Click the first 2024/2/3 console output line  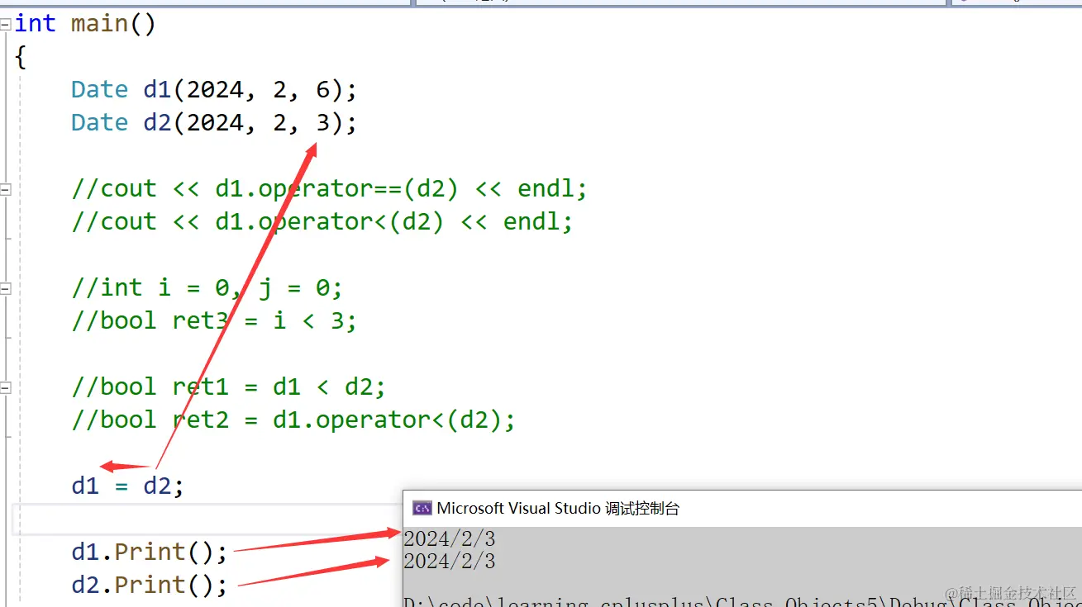[450, 539]
